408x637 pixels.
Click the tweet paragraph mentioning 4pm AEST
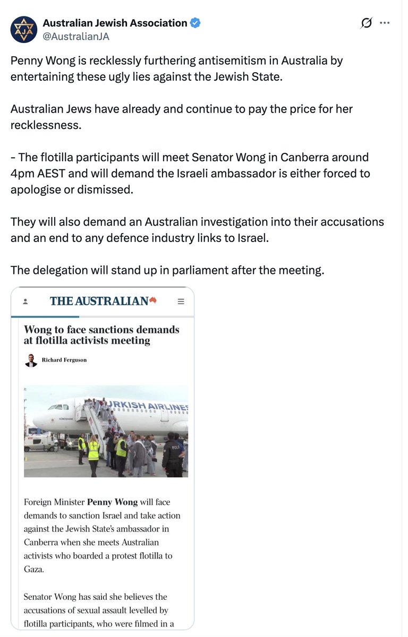190,174
